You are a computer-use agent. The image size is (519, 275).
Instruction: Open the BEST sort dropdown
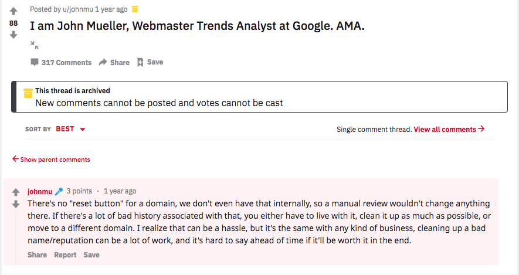pyautogui.click(x=65, y=129)
